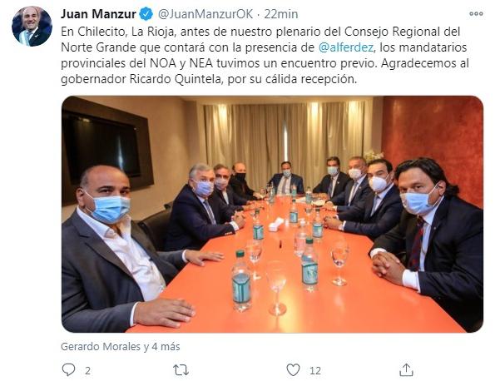Click the like count number 12
This screenshot has width=495, height=381.
(315, 370)
